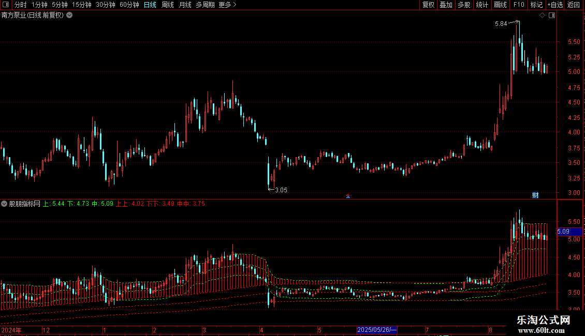Click the diamond icon above main chart
Viewport: 585px width, 336px height.
coord(543,16)
